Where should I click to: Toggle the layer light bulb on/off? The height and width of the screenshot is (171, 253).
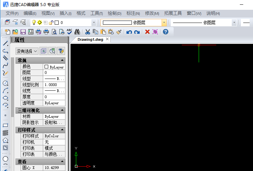click(x=34, y=23)
